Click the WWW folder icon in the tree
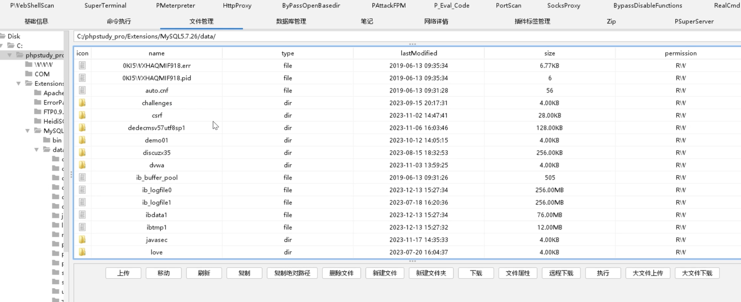Viewport: 741px width, 302px height. pyautogui.click(x=29, y=64)
